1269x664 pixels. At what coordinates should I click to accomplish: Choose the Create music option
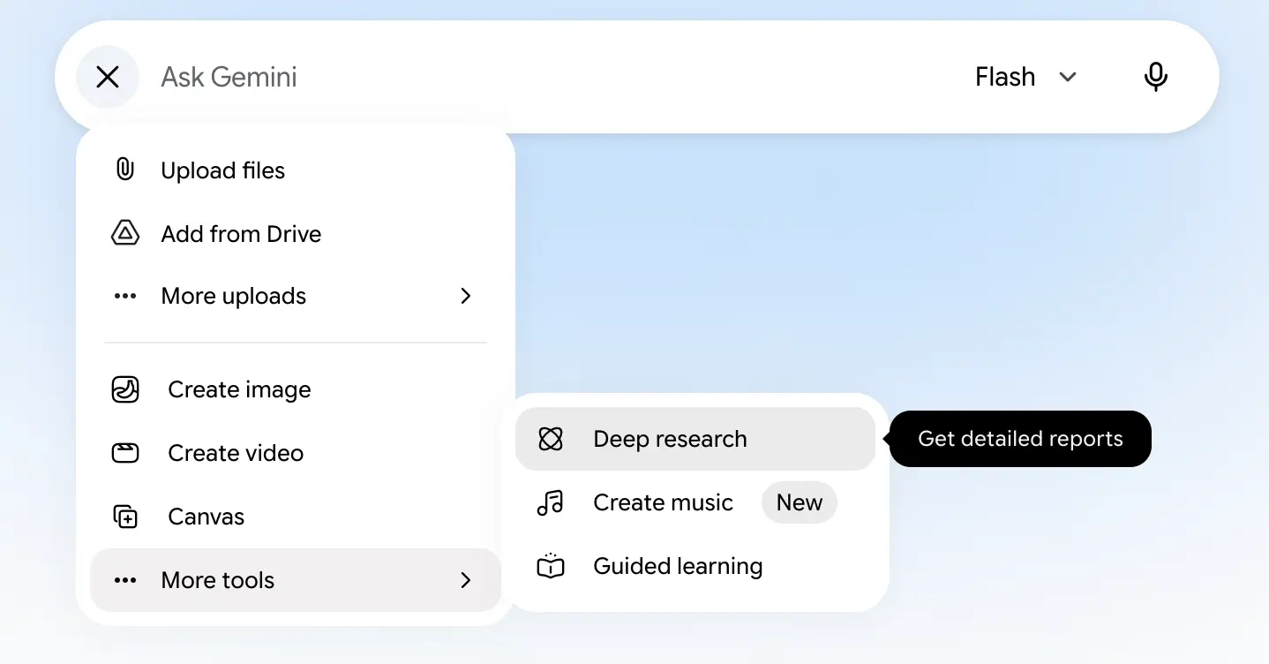pyautogui.click(x=695, y=502)
